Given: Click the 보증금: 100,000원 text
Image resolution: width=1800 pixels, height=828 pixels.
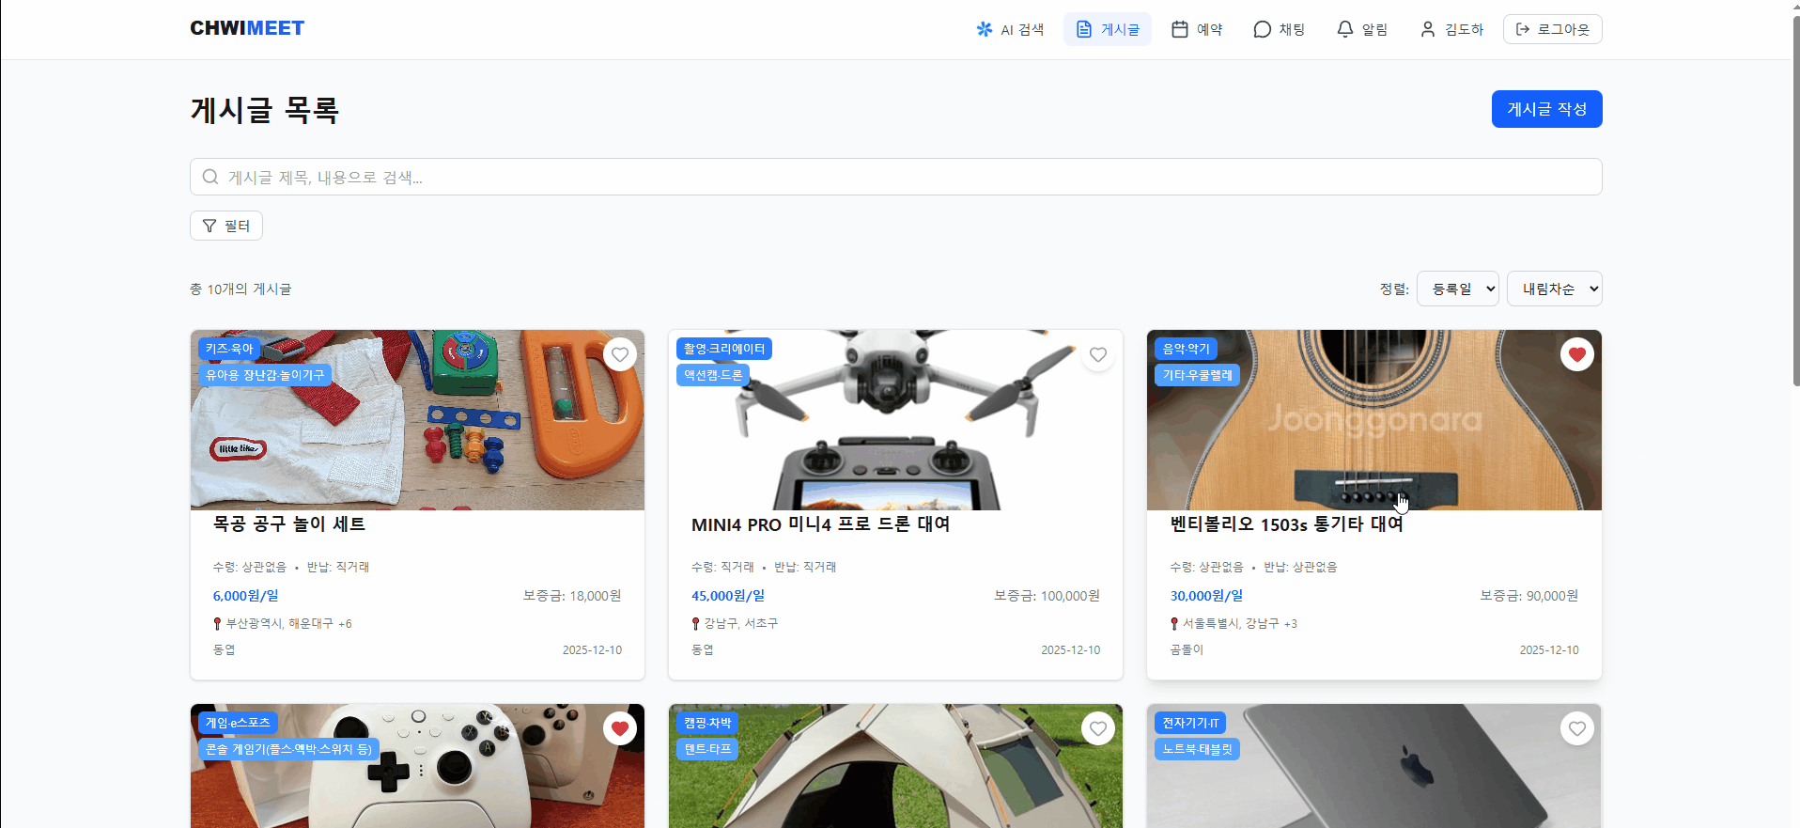Looking at the screenshot, I should 1047,596.
